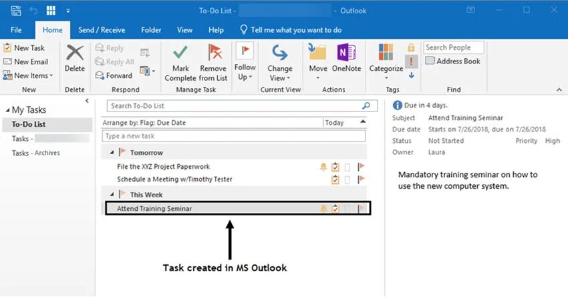The width and height of the screenshot is (568, 297).
Task: Click the grid icon in quick access toolbar
Action: click(x=51, y=11)
